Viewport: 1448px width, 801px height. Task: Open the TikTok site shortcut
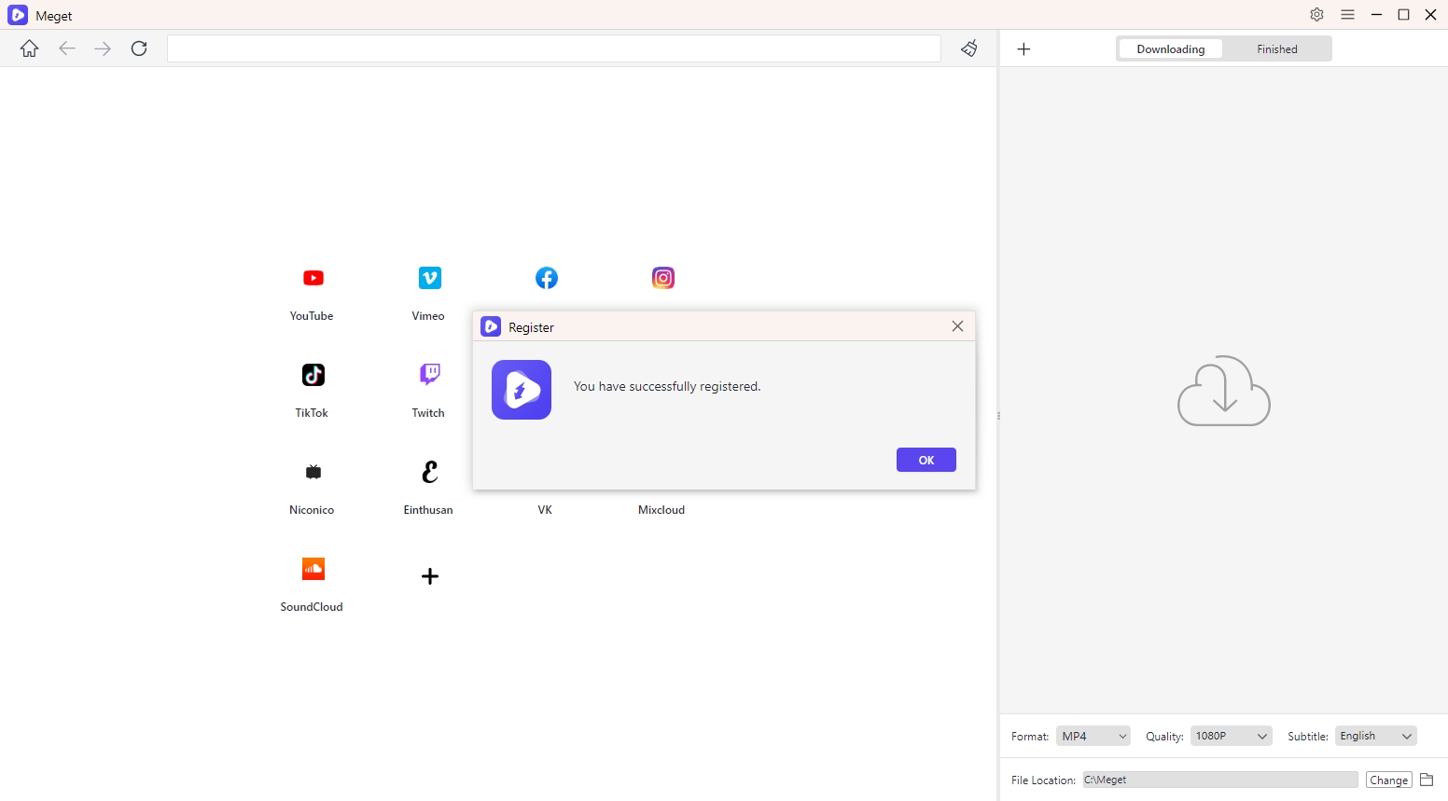pos(313,375)
